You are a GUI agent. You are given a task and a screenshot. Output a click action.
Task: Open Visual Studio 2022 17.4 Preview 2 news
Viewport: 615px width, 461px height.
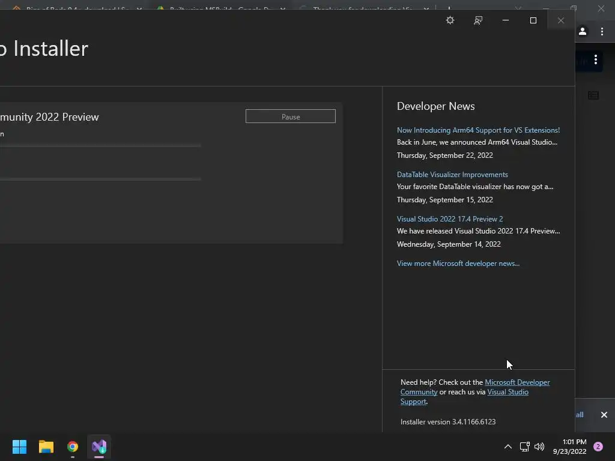(x=450, y=218)
